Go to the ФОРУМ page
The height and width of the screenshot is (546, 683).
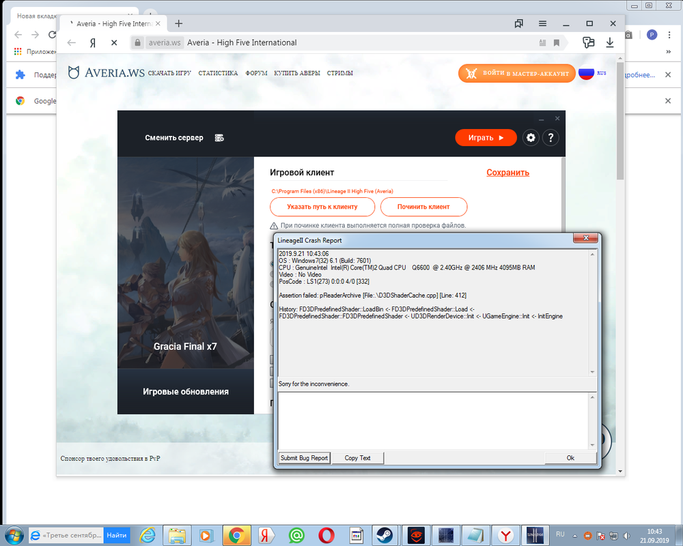[255, 73]
